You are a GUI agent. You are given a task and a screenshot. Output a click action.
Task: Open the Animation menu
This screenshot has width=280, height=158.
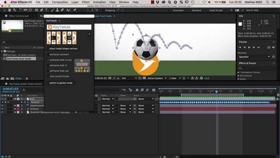pyautogui.click(x=99, y=2)
